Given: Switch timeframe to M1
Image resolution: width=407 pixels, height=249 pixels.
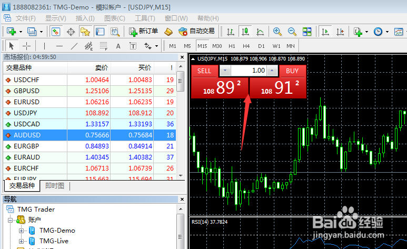Looking at the screenshot, I should (173, 46).
